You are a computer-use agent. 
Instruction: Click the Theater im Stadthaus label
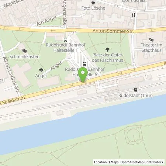151,48
